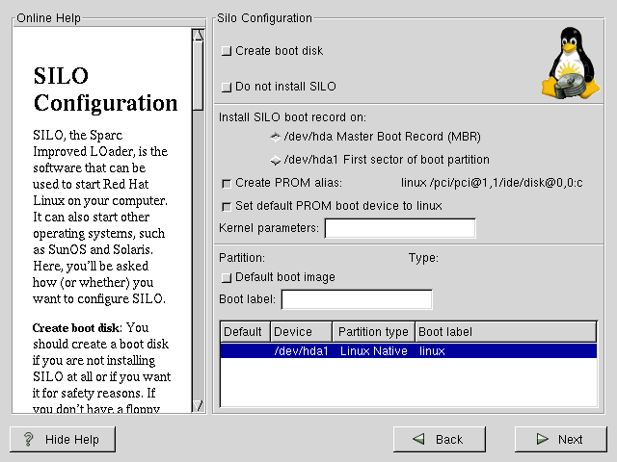
Task: Focus the Boot label input field
Action: (356, 299)
